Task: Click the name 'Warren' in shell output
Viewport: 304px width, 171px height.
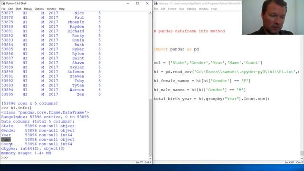Action: pyautogui.click(x=77, y=90)
